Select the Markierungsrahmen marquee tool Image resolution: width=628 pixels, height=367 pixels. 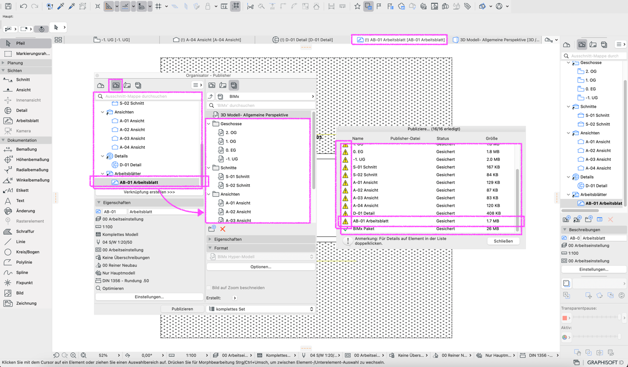26,53
